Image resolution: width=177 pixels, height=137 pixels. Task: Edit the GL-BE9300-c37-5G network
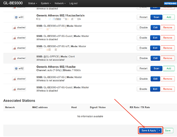(x=155, y=27)
